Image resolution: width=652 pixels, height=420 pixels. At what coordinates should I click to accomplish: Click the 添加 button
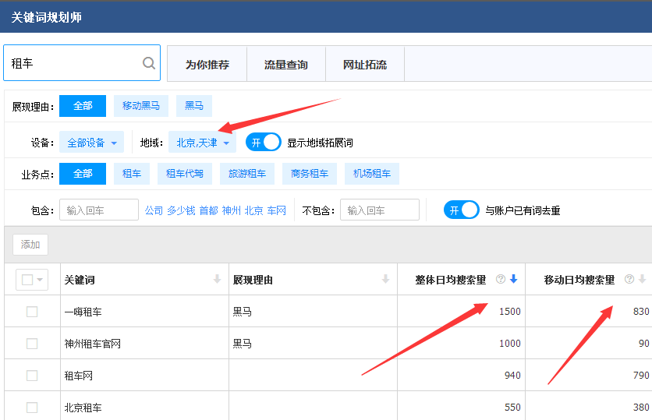point(30,244)
